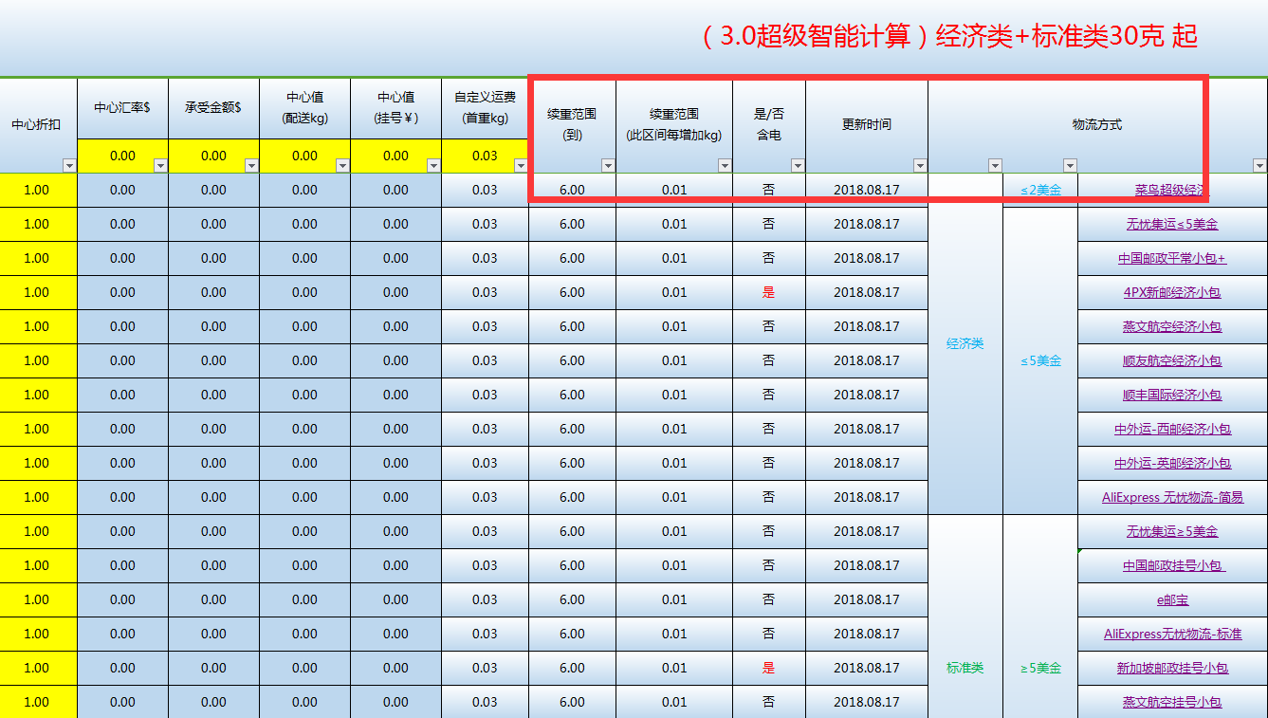The width and height of the screenshot is (1268, 718).
Task: Open the 中外运-英邮经济小包 link
Action: pos(1172,464)
